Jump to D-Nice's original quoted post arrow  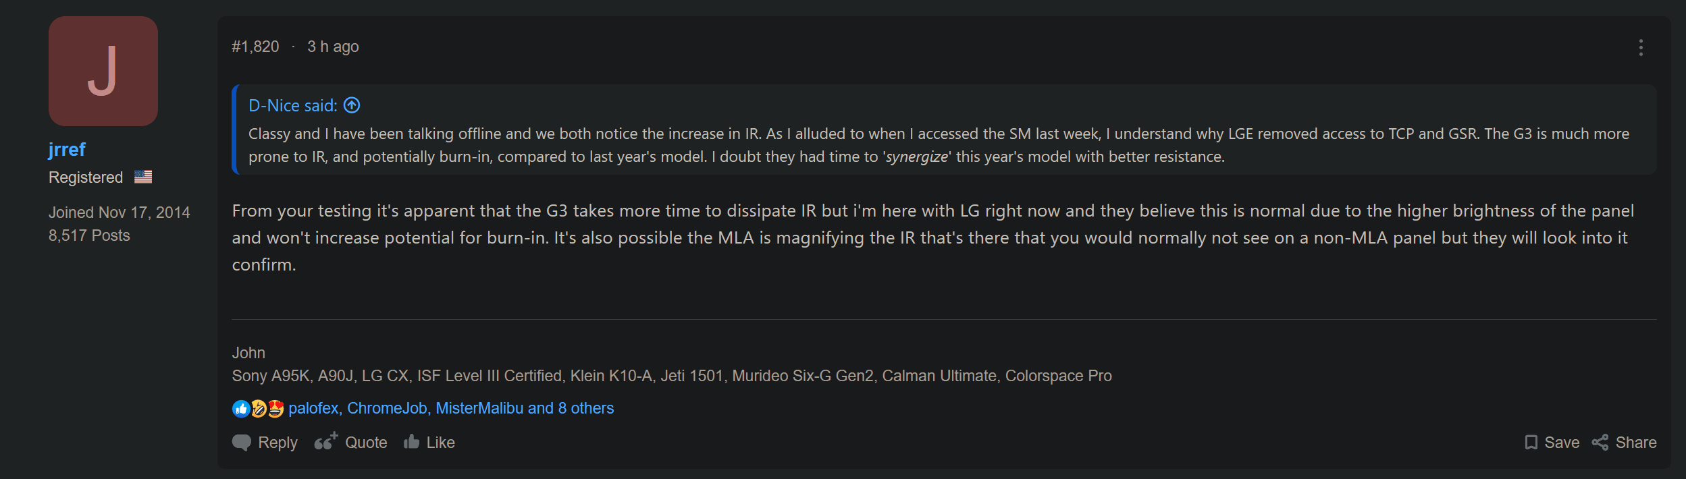(x=352, y=105)
